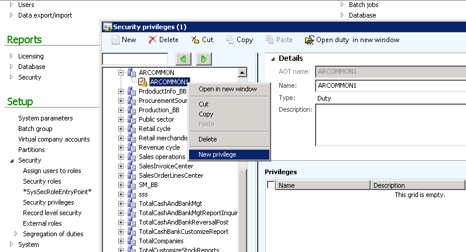466x252 pixels.
Task: Click the tree scrollbar up arrow
Action: [x=242, y=73]
